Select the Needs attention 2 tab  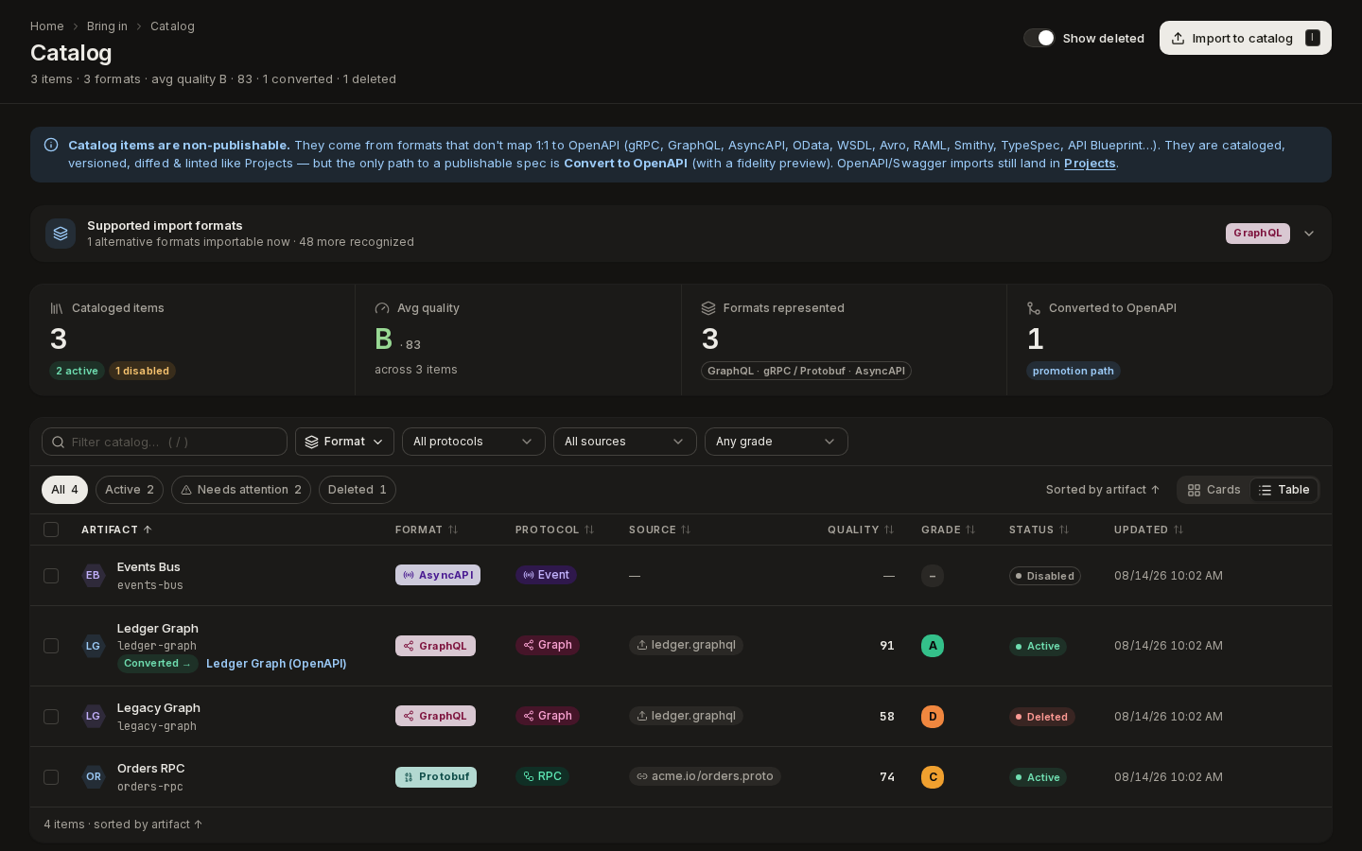[x=241, y=490]
